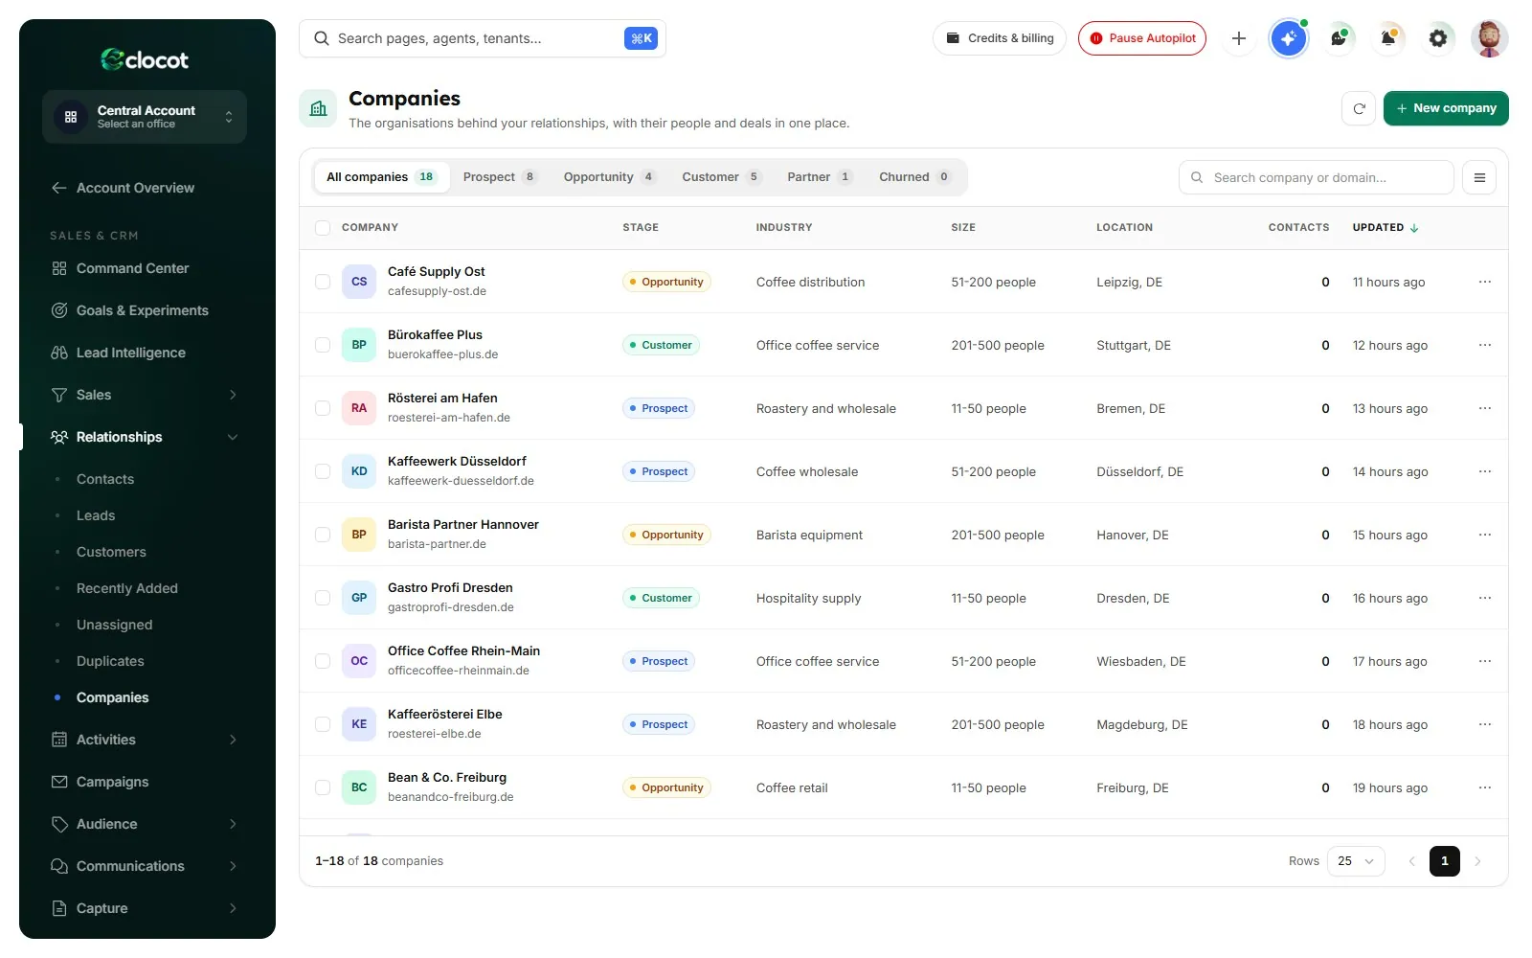
Task: Click the clocot logo
Action: tap(145, 59)
